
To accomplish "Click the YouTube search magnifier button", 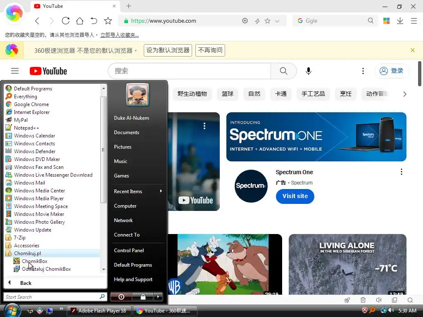I will point(283,71).
